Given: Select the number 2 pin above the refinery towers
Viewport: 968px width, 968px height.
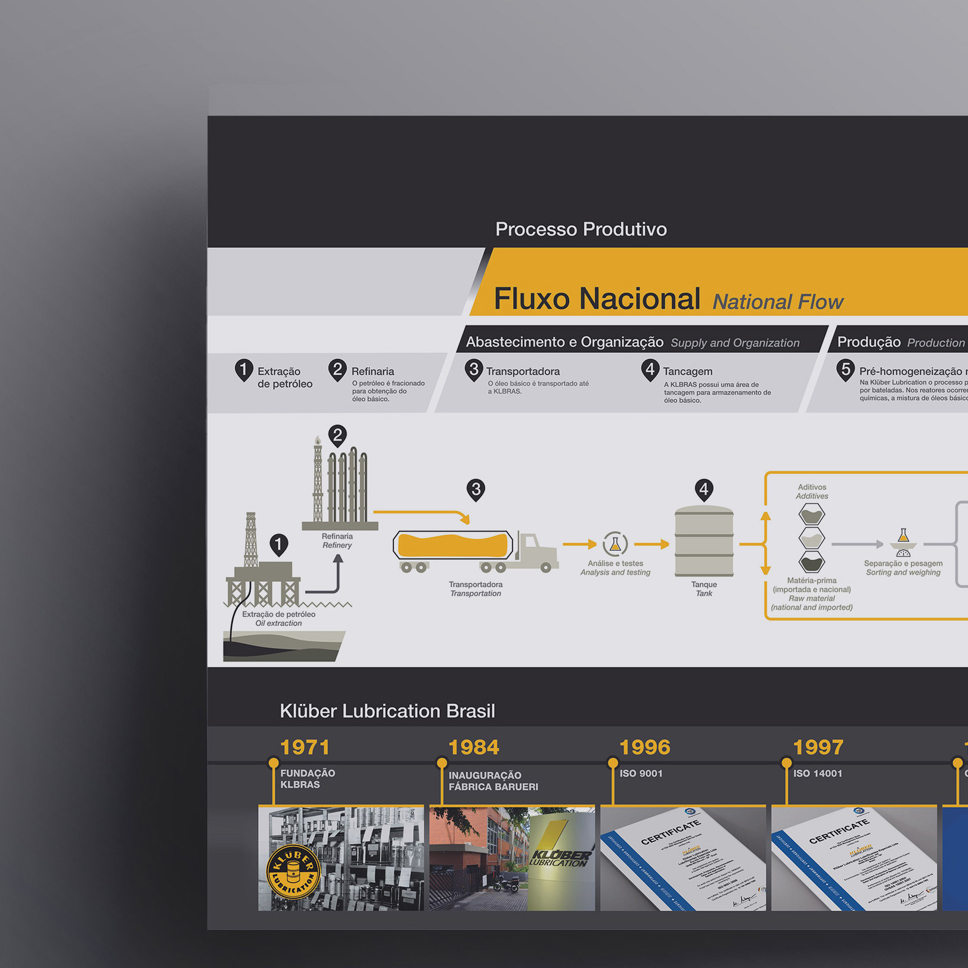Looking at the screenshot, I should tap(337, 436).
